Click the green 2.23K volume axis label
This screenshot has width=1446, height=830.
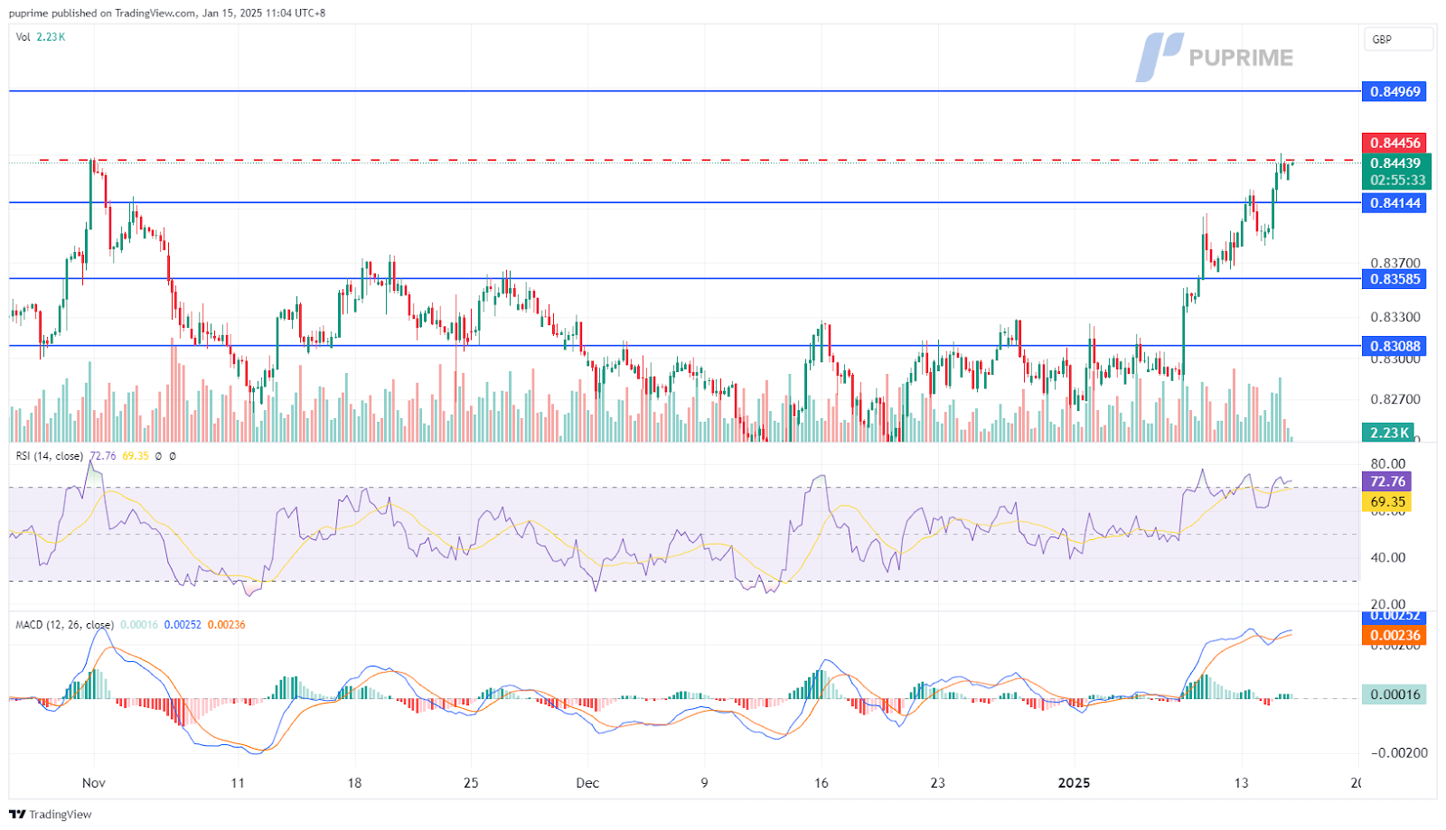tap(1388, 433)
